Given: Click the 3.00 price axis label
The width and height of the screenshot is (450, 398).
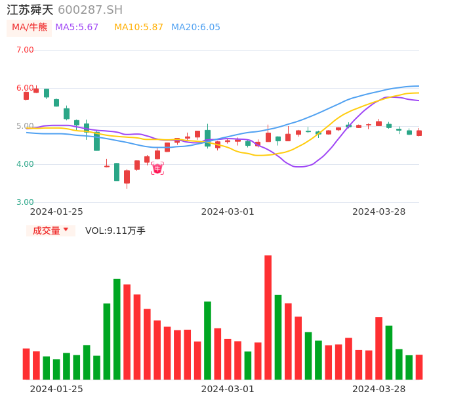Looking at the screenshot, I should coord(25,202).
